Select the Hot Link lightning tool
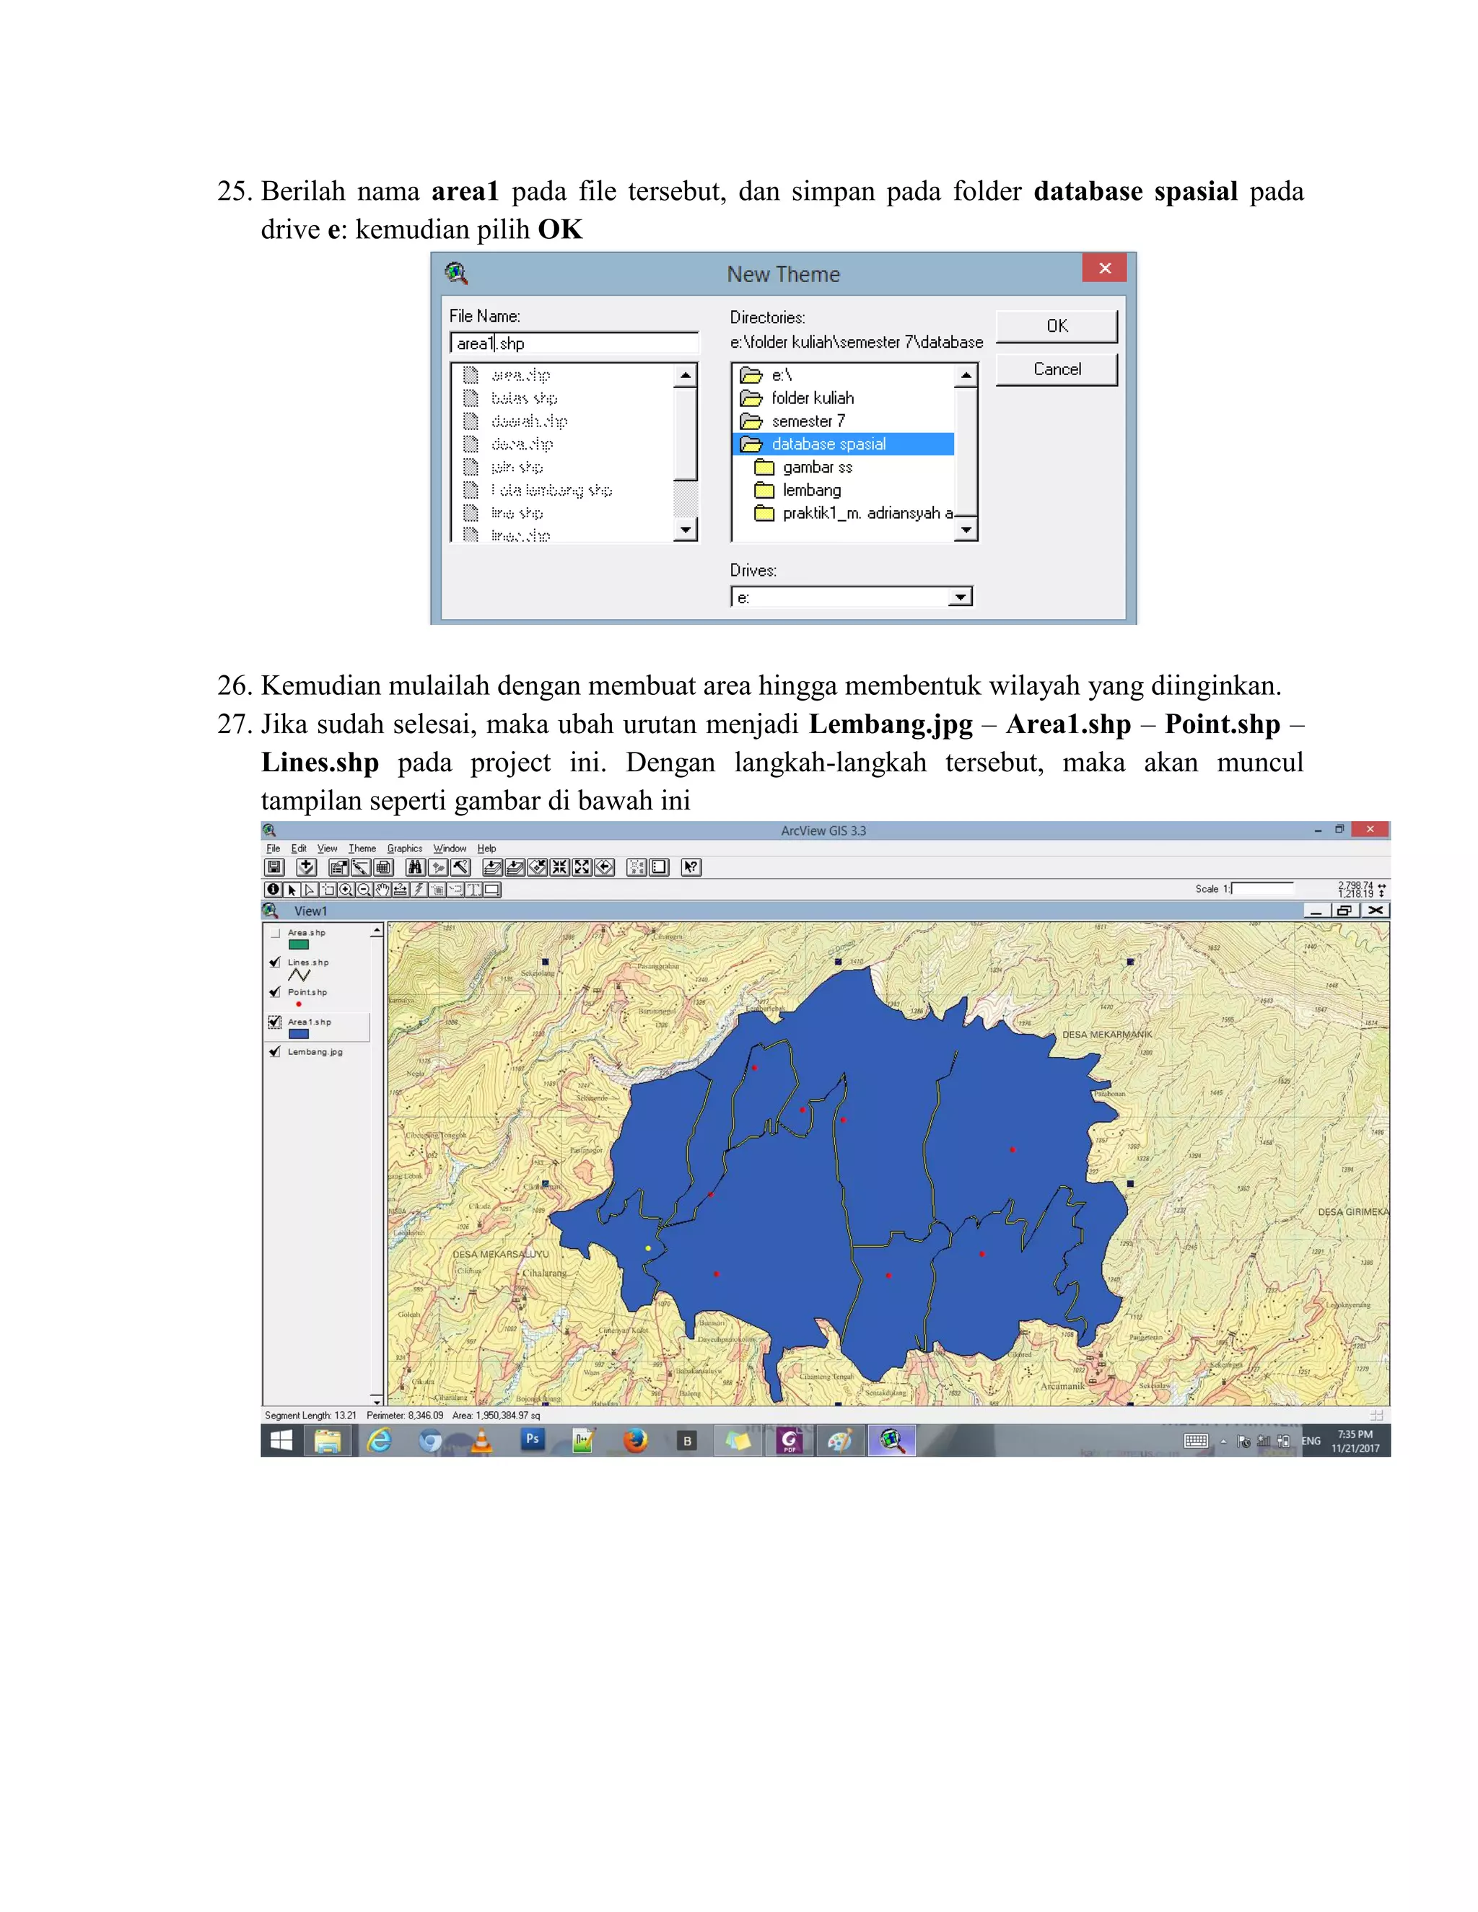The width and height of the screenshot is (1478, 1912). pyautogui.click(x=419, y=890)
